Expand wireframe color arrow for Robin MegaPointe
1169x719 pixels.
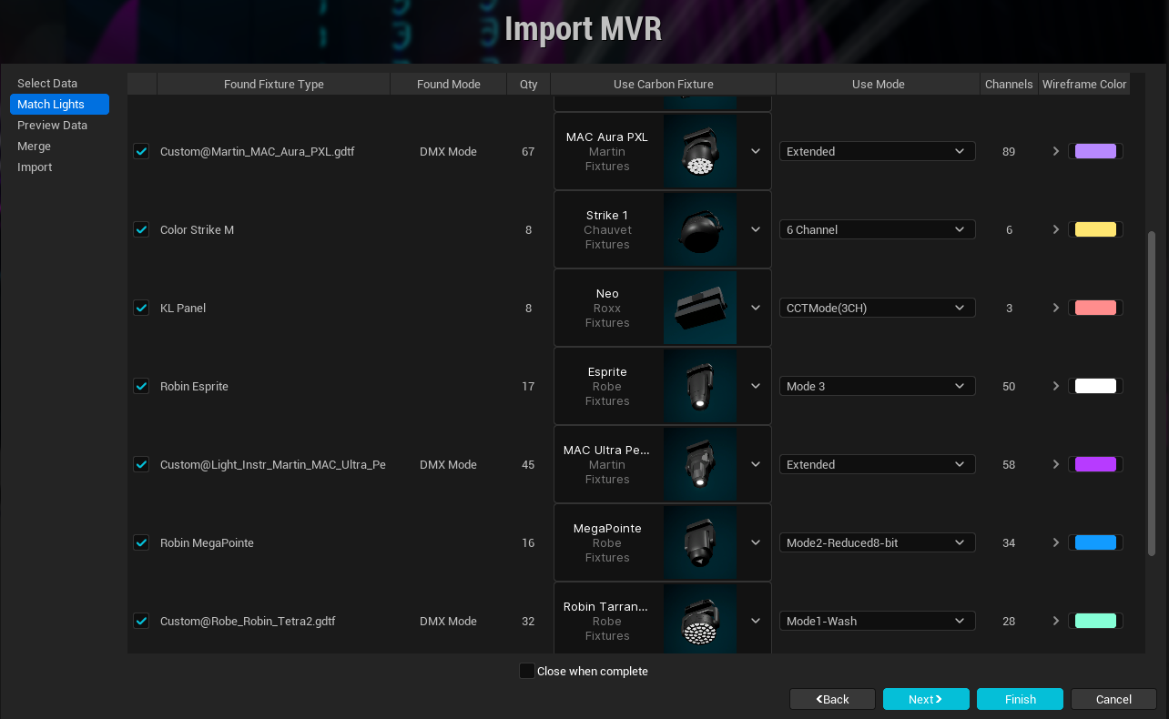tap(1056, 542)
